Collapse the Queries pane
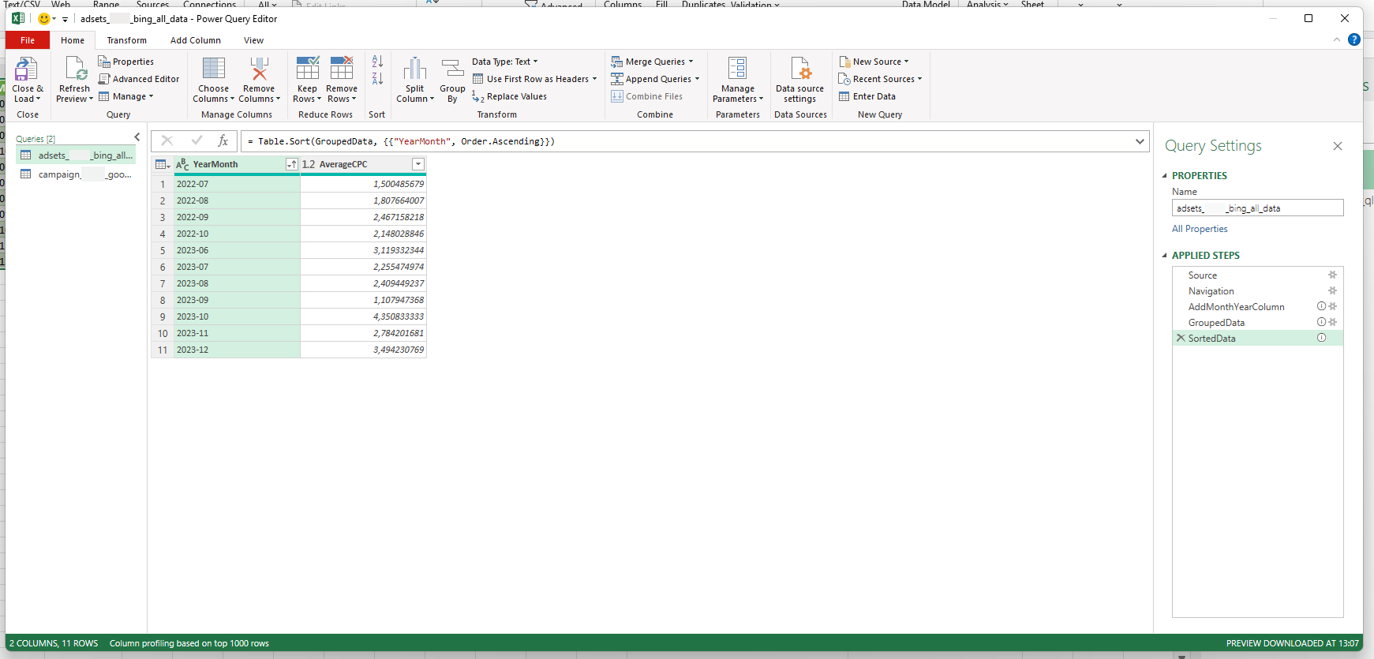 (137, 137)
